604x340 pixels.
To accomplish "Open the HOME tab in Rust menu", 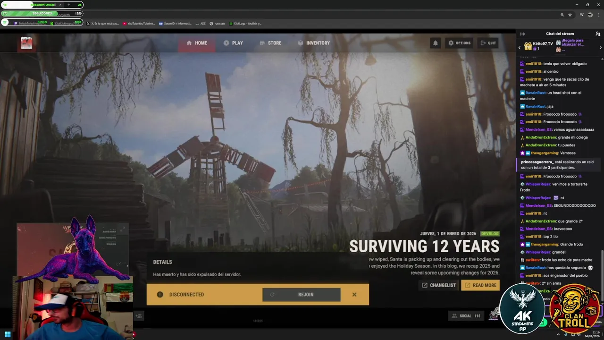I will 197,43.
